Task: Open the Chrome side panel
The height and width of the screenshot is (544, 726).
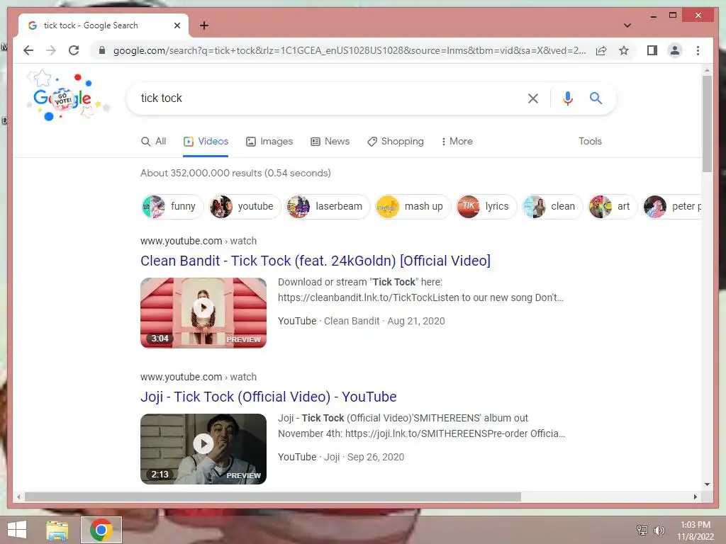Action: tap(652, 50)
